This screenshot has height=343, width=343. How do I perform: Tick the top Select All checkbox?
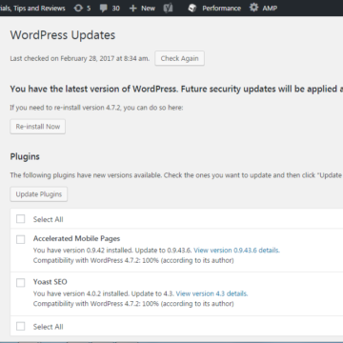pos(21,219)
